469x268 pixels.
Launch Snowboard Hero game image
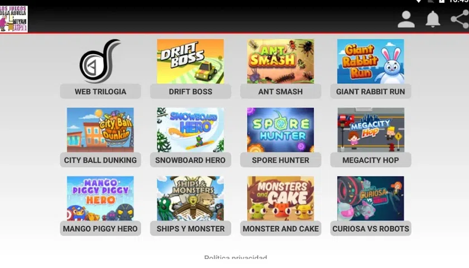click(x=190, y=130)
